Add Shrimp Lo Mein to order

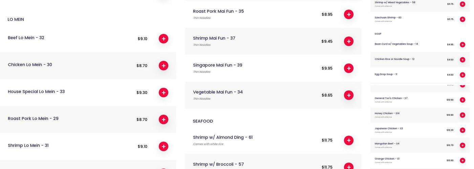click(164, 146)
